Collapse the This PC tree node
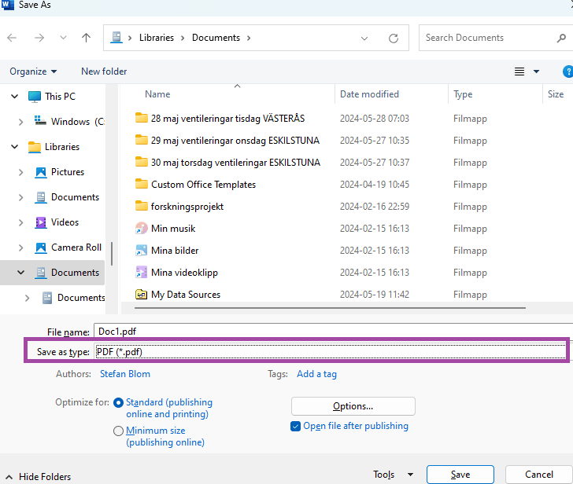The height and width of the screenshot is (484, 573). coord(15,97)
